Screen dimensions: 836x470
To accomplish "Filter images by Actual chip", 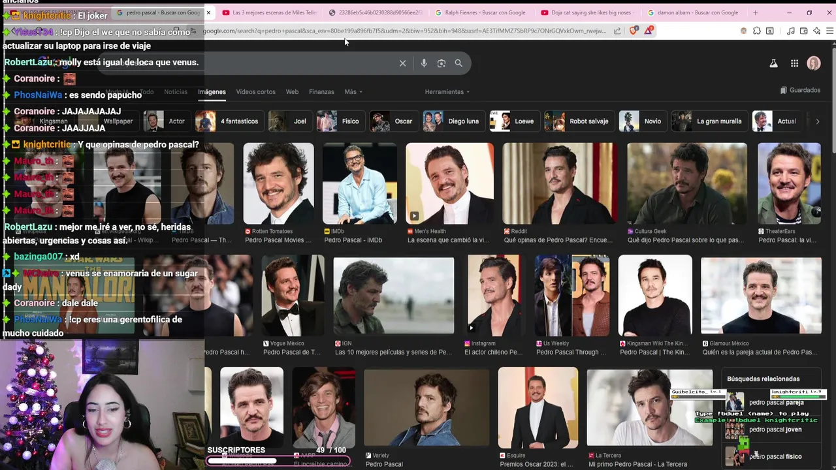I will (x=776, y=121).
